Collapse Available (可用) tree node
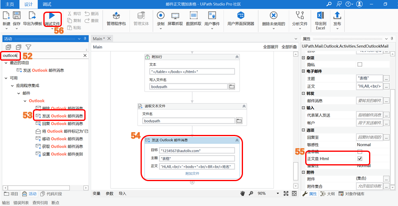This screenshot has width=398, height=206. (x=6, y=78)
